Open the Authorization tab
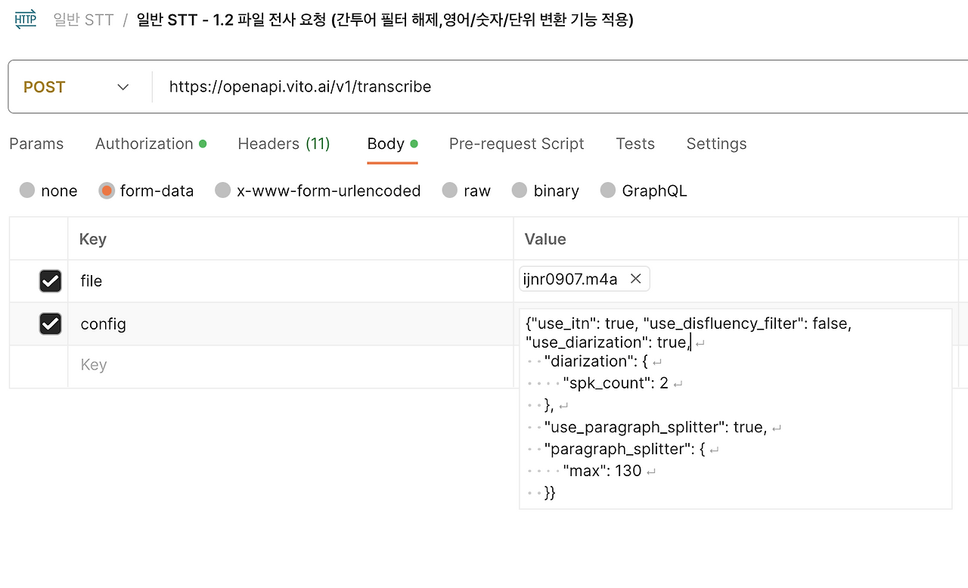Image resolution: width=968 pixels, height=588 pixels. (x=144, y=144)
